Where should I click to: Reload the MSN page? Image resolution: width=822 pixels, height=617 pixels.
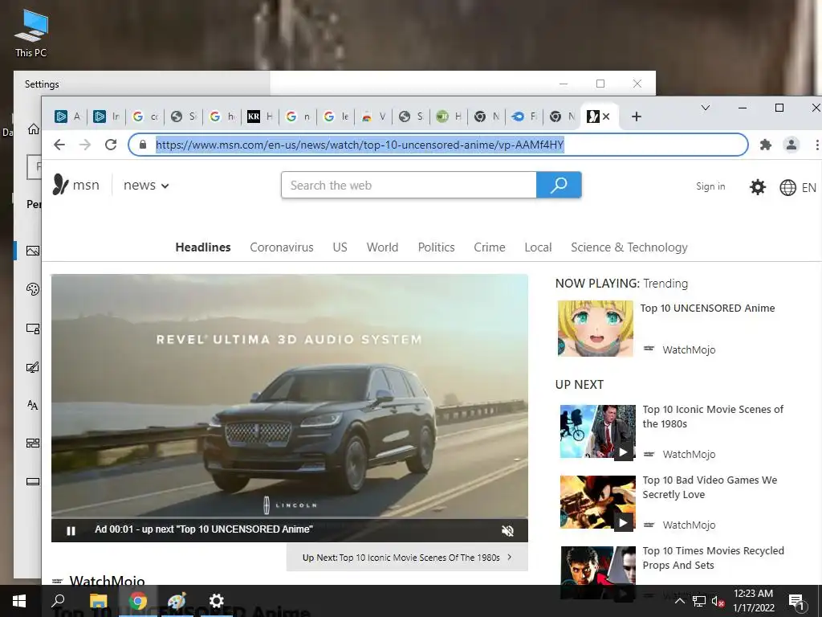(x=111, y=145)
